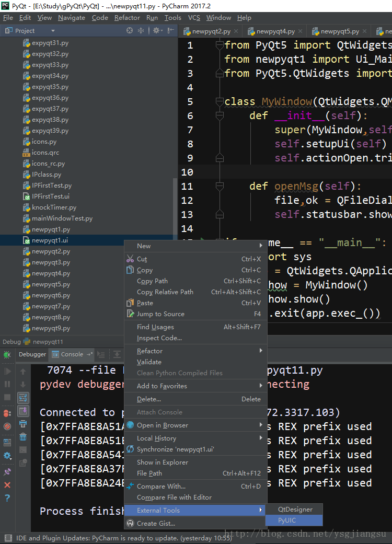This screenshot has height=544, width=392.
Task: Toggle Scroll to End in console
Action: click(x=23, y=411)
